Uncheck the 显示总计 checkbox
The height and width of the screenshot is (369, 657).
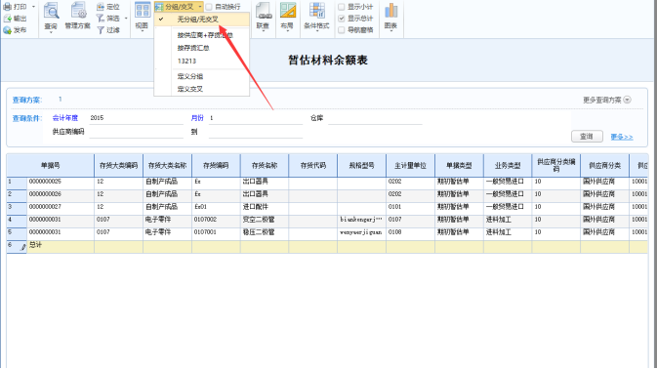(x=342, y=19)
